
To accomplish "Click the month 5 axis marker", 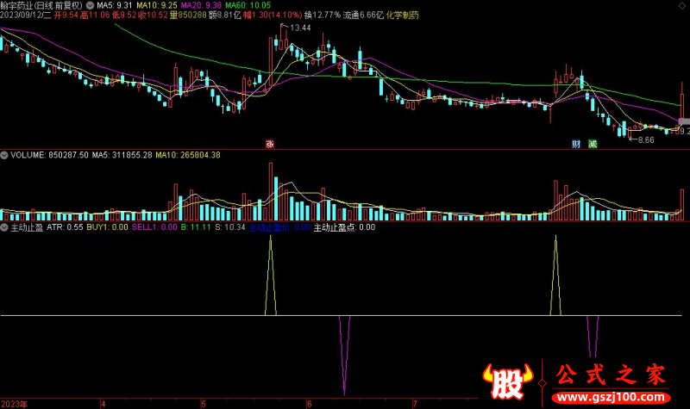I will 204,404.
